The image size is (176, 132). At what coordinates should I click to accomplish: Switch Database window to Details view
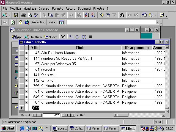point(90,37)
